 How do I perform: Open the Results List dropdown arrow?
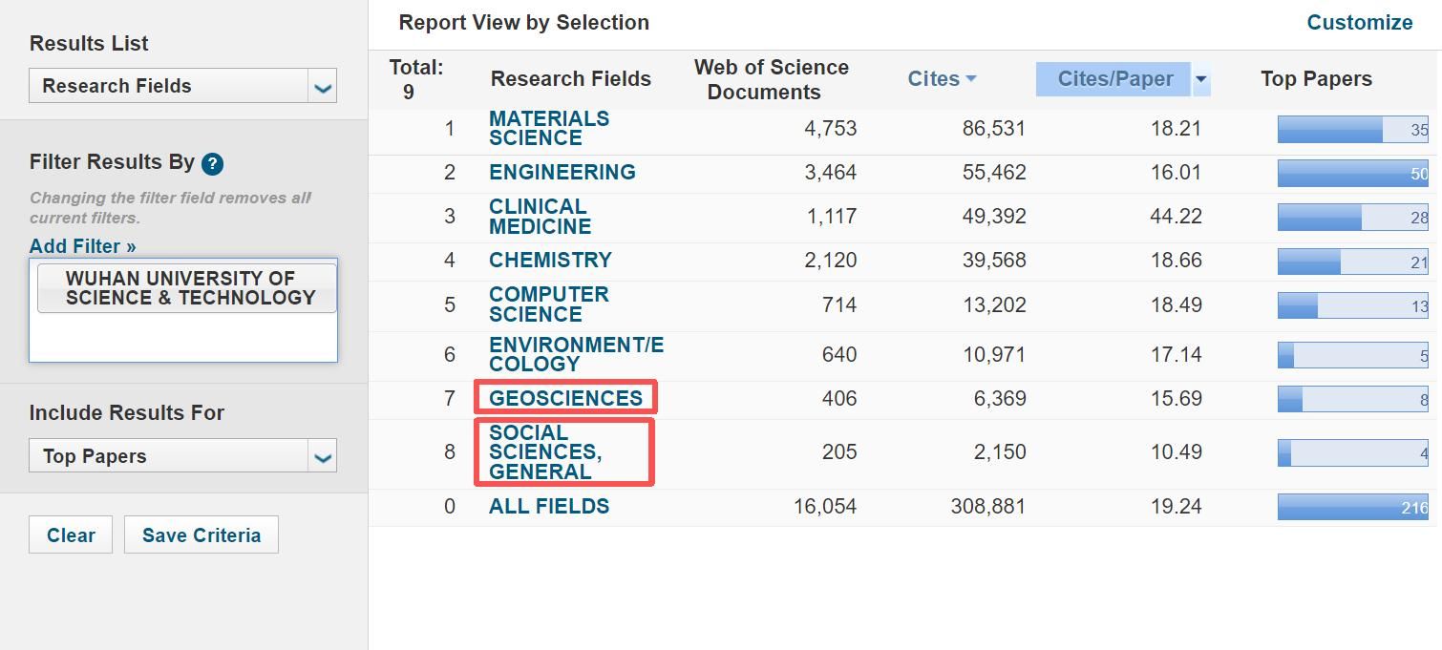coord(323,87)
